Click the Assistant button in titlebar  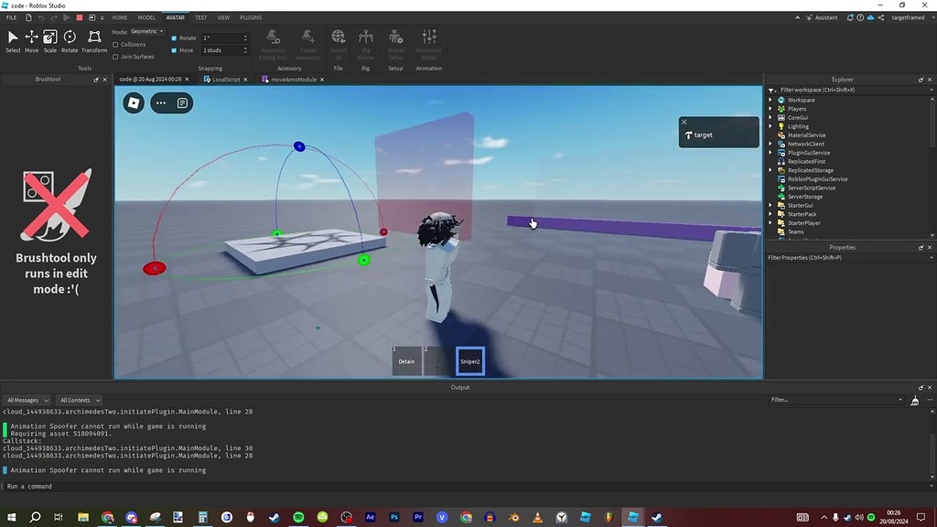point(823,16)
